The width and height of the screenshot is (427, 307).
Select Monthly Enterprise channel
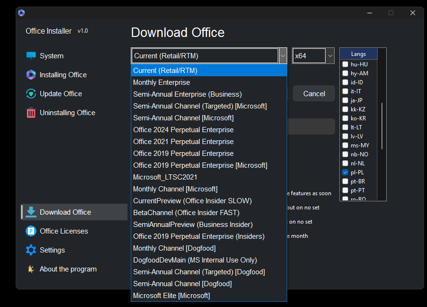209,82
